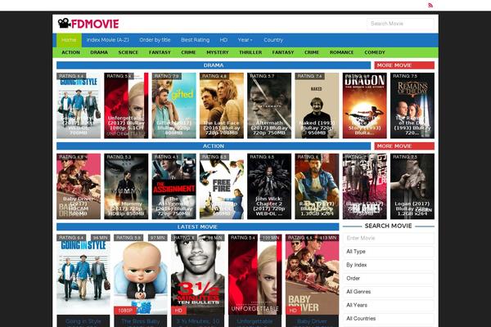Open Going in Style poster in Drama row
The image size is (491, 327).
point(79,105)
